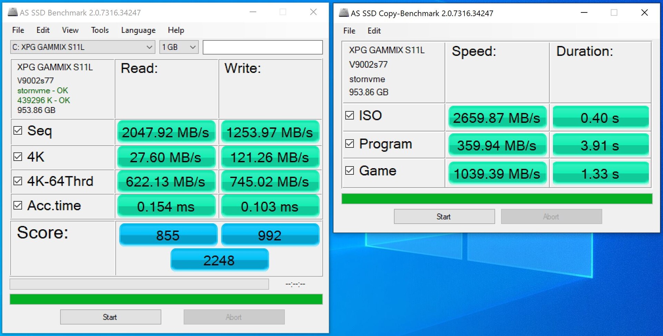Open the Tools menu
This screenshot has width=663, height=336.
click(100, 30)
